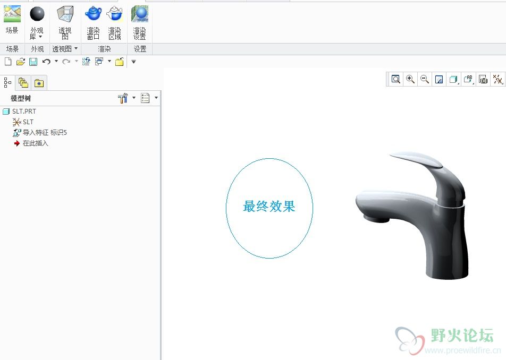The height and width of the screenshot is (360, 506).
Task: Undo the last action
Action: pos(46,61)
